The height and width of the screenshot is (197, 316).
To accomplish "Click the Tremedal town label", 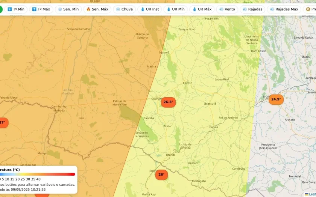I will tap(295, 176).
